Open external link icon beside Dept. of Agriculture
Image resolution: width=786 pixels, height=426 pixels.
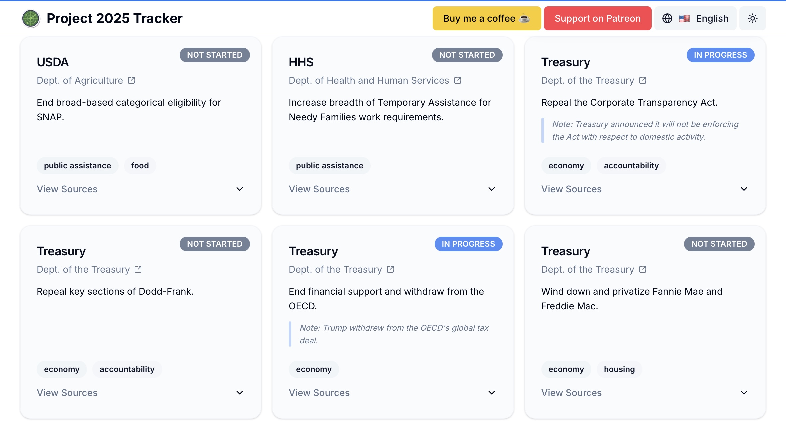[131, 80]
